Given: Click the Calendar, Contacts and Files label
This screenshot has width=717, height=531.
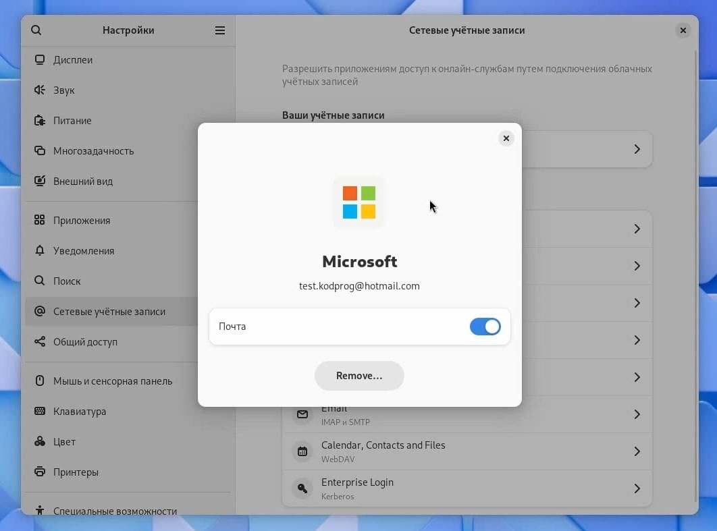Looking at the screenshot, I should point(383,445).
